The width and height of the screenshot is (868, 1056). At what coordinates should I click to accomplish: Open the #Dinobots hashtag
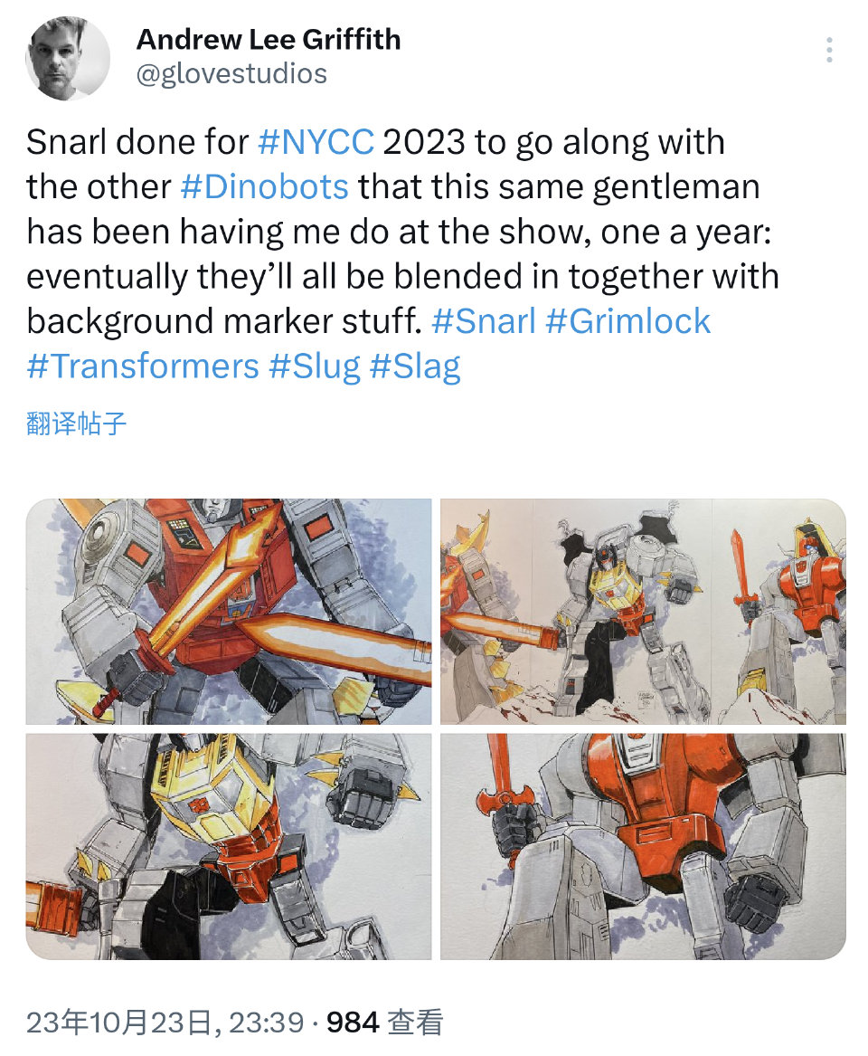(264, 186)
